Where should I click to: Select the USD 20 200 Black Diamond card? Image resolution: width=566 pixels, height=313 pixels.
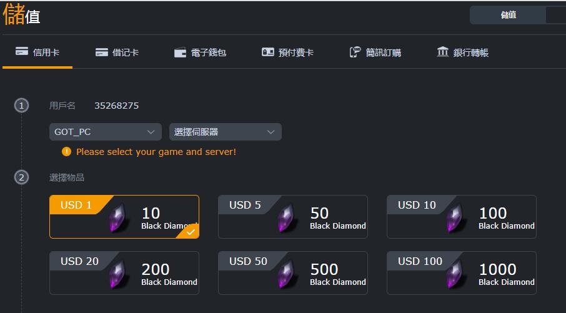(x=124, y=273)
